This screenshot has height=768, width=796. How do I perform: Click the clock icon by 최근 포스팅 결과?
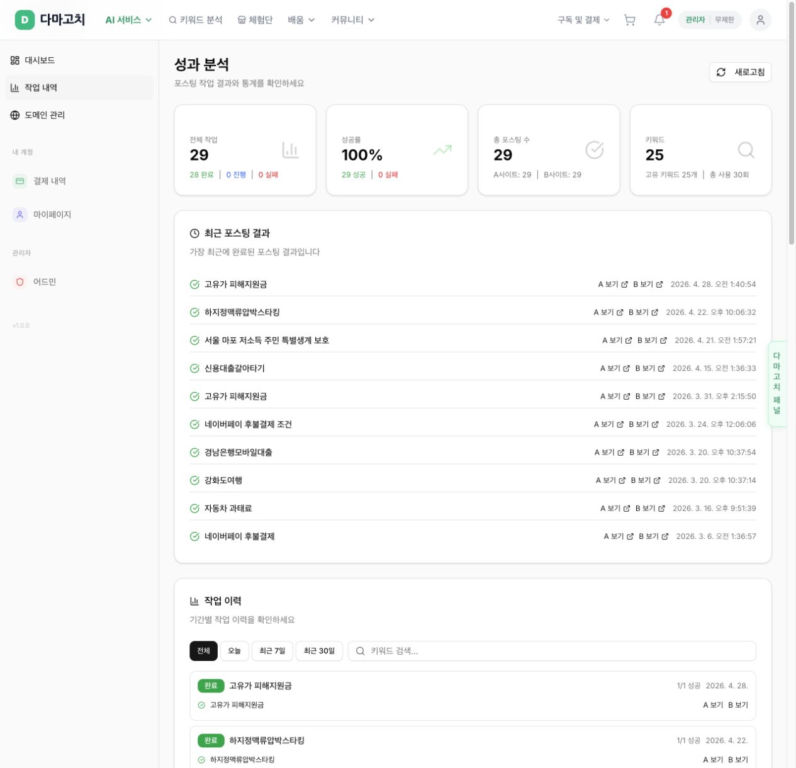tap(194, 234)
